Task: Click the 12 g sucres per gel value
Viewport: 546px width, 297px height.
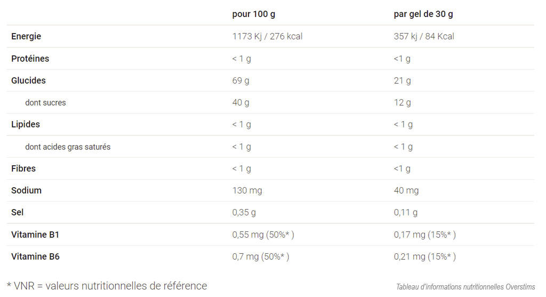Action: (402, 103)
